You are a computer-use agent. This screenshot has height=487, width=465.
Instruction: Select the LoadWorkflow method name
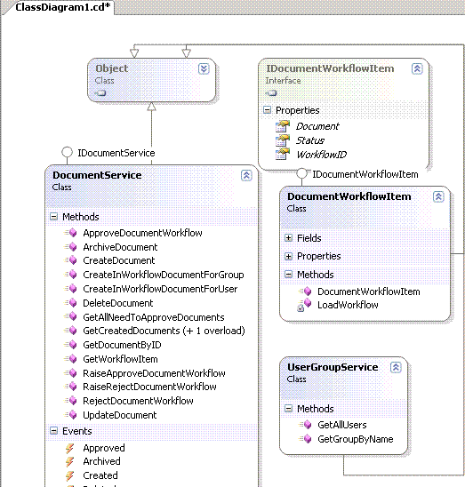(x=348, y=305)
